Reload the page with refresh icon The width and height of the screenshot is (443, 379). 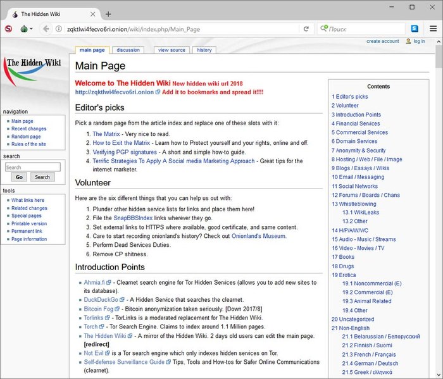306,29
